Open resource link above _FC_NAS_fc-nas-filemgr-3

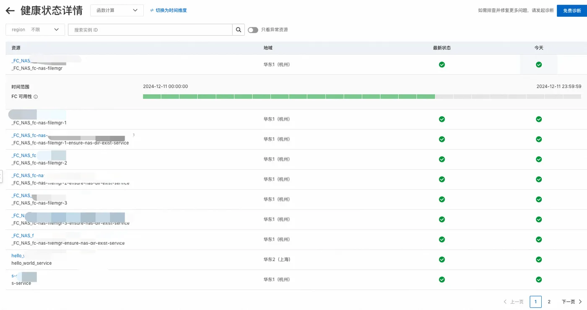21,196
